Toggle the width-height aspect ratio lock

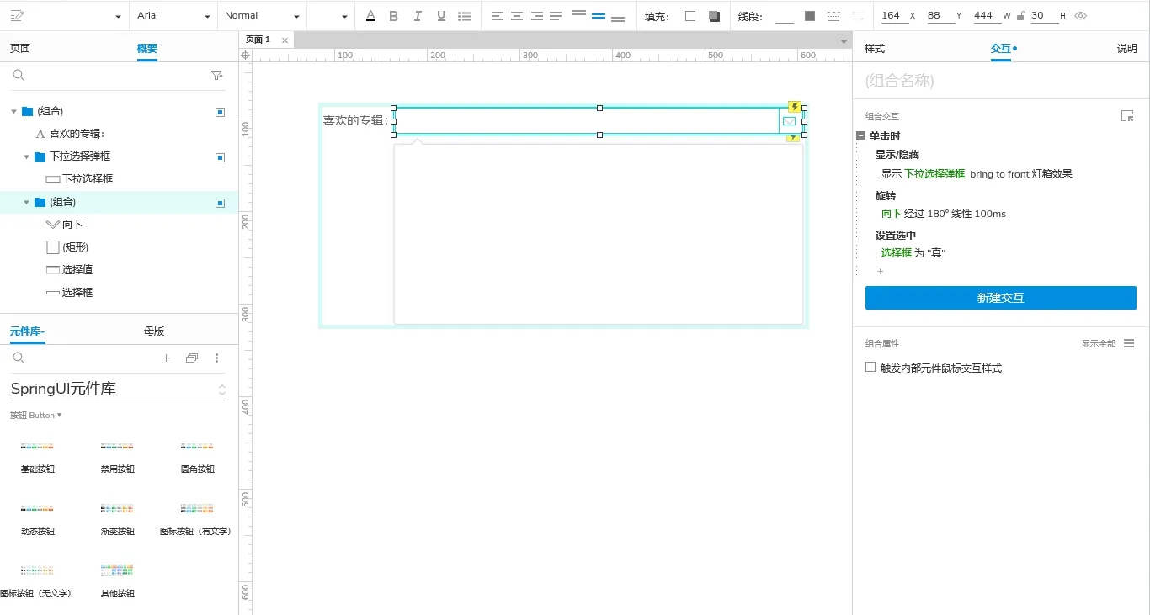click(x=1020, y=16)
